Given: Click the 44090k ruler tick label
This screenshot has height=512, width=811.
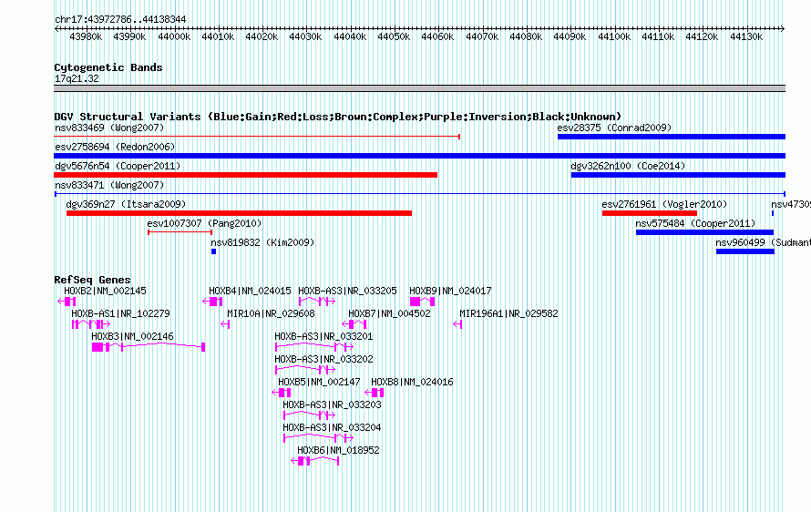Looking at the screenshot, I should 570,36.
